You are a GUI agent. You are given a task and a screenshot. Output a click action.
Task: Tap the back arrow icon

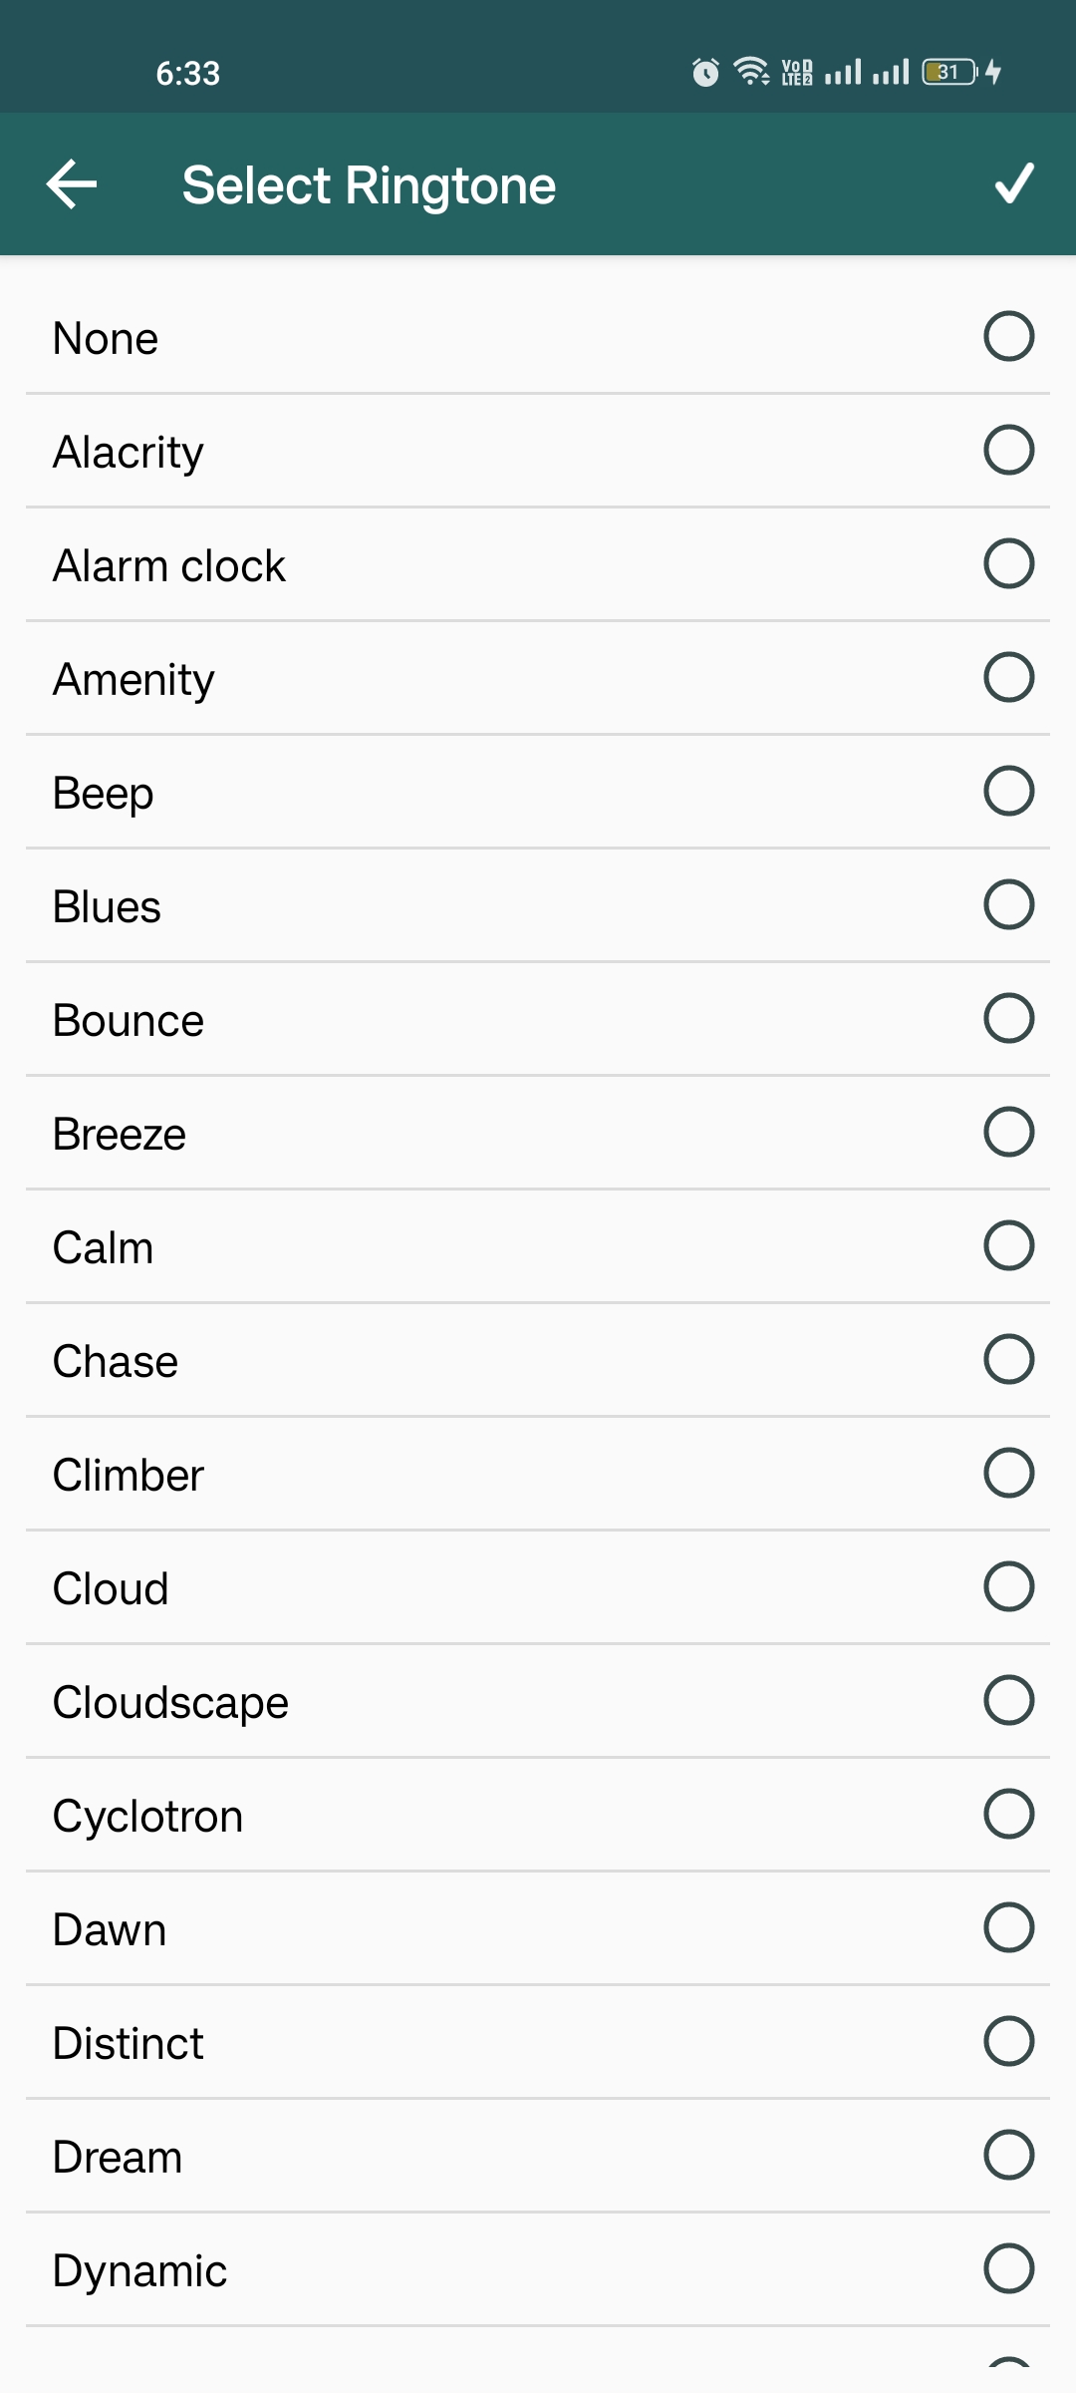click(x=72, y=184)
